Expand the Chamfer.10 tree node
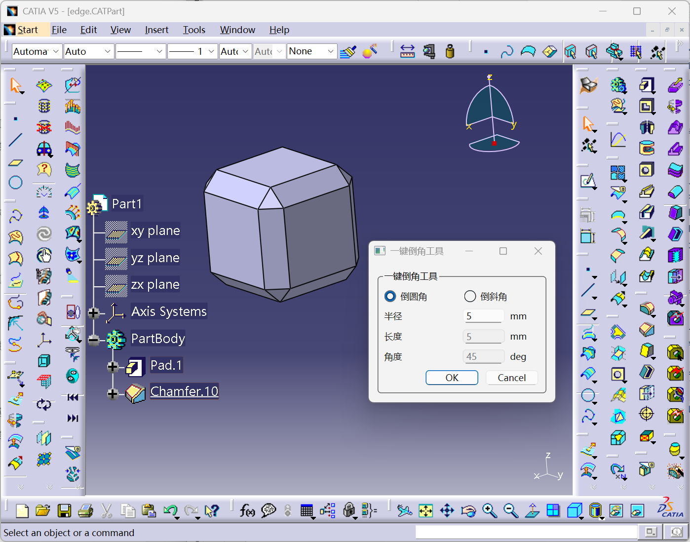Screen dimensions: 690x542 [113, 393]
